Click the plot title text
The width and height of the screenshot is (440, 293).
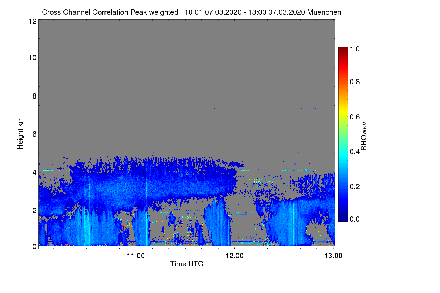(191, 12)
